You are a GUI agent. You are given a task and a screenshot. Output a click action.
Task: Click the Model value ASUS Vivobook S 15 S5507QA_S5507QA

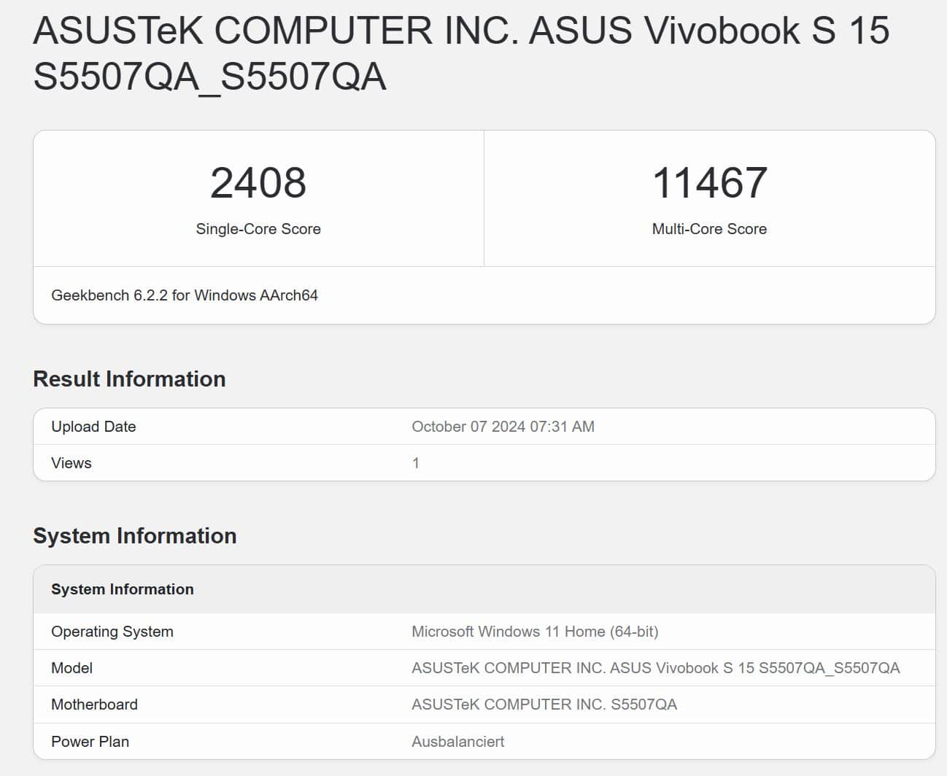pos(655,668)
